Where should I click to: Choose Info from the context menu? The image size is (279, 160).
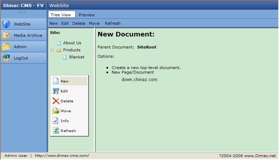(x=65, y=121)
